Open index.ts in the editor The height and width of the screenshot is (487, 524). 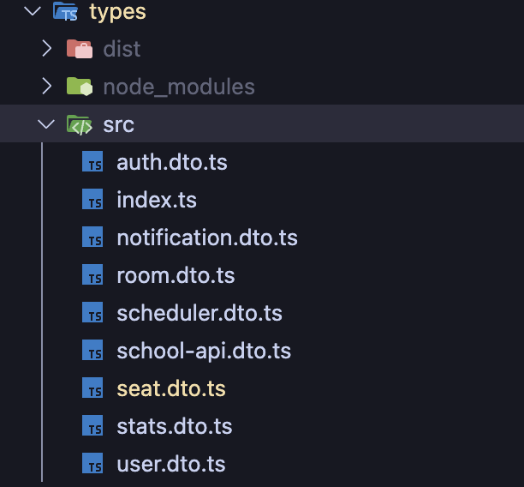157,200
